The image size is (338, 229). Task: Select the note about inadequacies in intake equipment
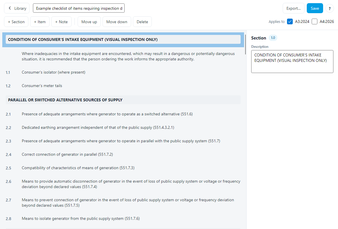pyautogui.click(x=123, y=56)
